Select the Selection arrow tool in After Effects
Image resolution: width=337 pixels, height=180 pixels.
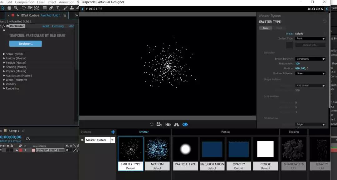pos(3,8)
